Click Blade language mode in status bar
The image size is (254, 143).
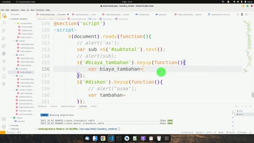click(221, 132)
